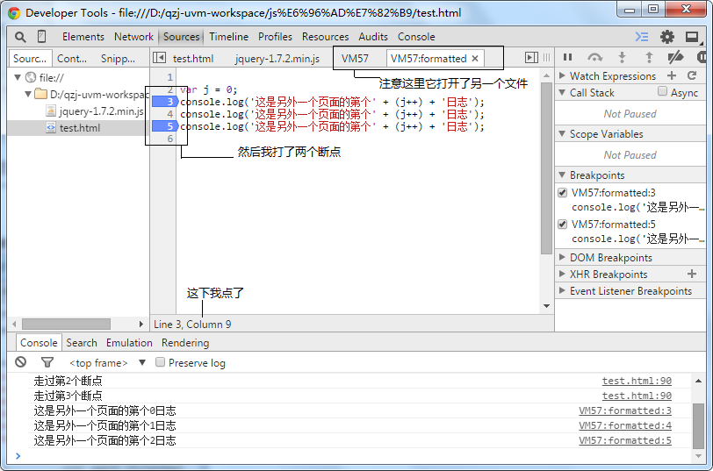The width and height of the screenshot is (713, 471).
Task: Click test.html file icon in tree
Action: click(x=51, y=128)
